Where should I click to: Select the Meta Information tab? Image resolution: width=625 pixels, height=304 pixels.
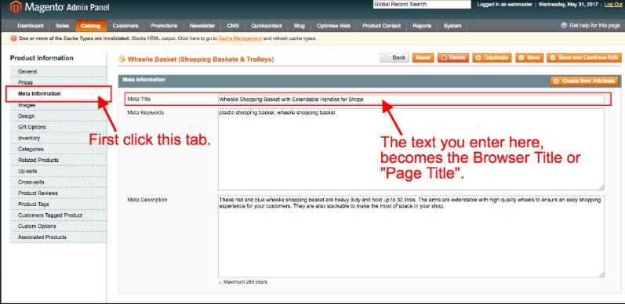(x=58, y=94)
